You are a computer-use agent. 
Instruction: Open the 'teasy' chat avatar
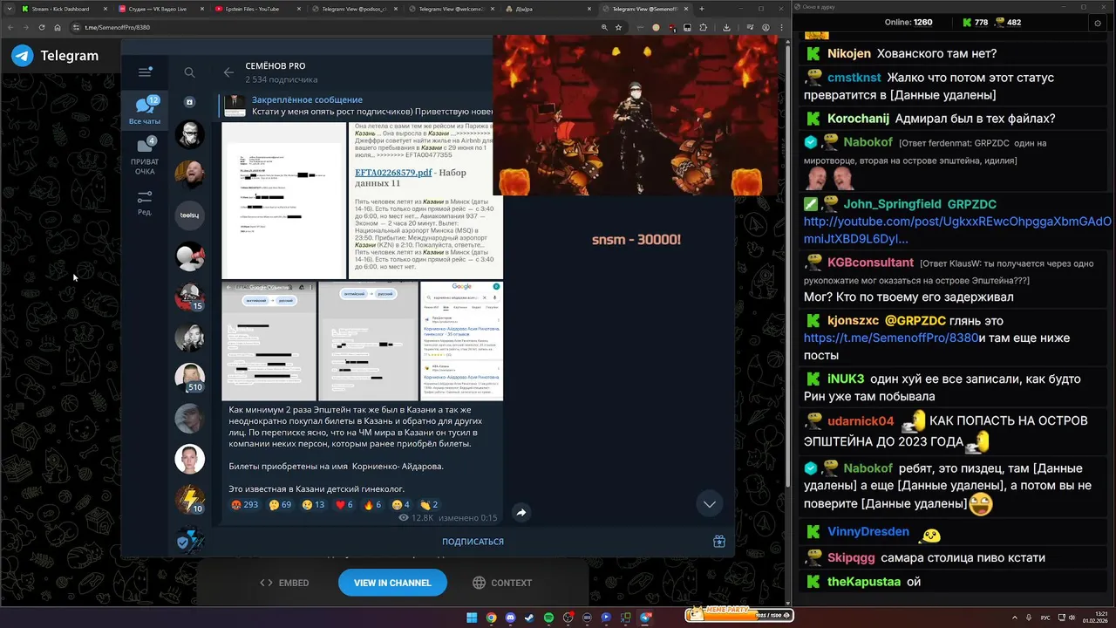tap(189, 215)
